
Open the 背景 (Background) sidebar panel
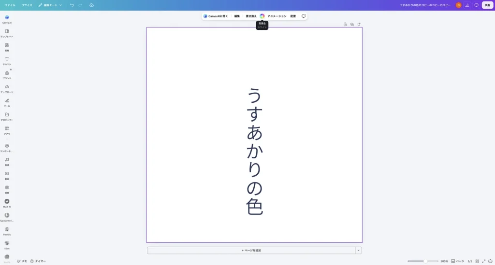coord(7,189)
